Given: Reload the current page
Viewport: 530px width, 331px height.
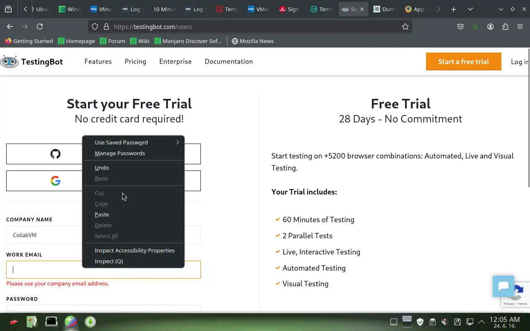Looking at the screenshot, I should tap(40, 26).
